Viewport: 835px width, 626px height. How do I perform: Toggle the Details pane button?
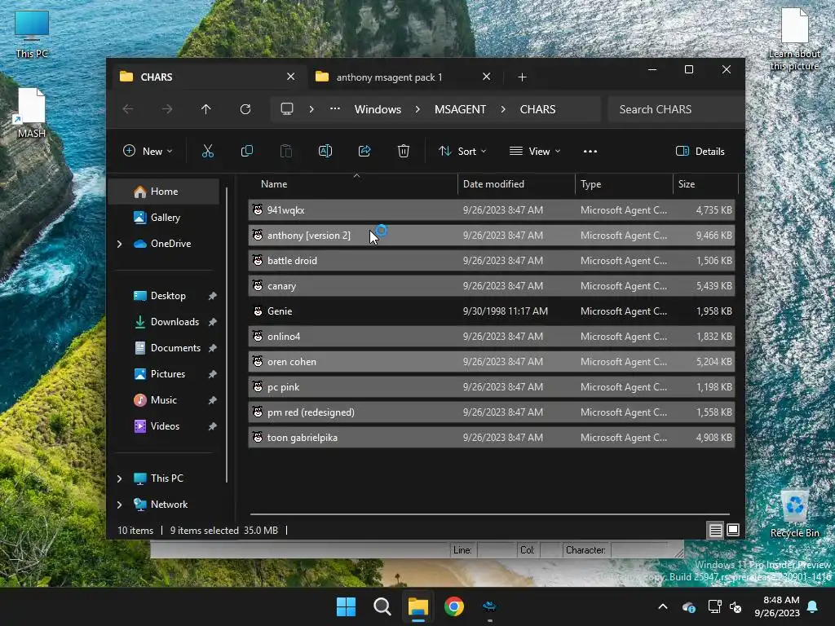click(700, 151)
